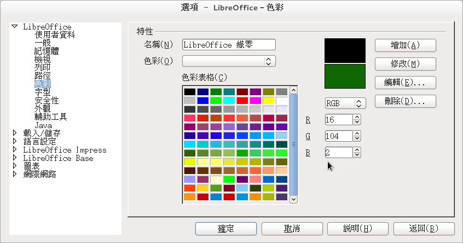Click the 名稱 color name field
The width and height of the screenshot is (463, 243).
coord(229,44)
